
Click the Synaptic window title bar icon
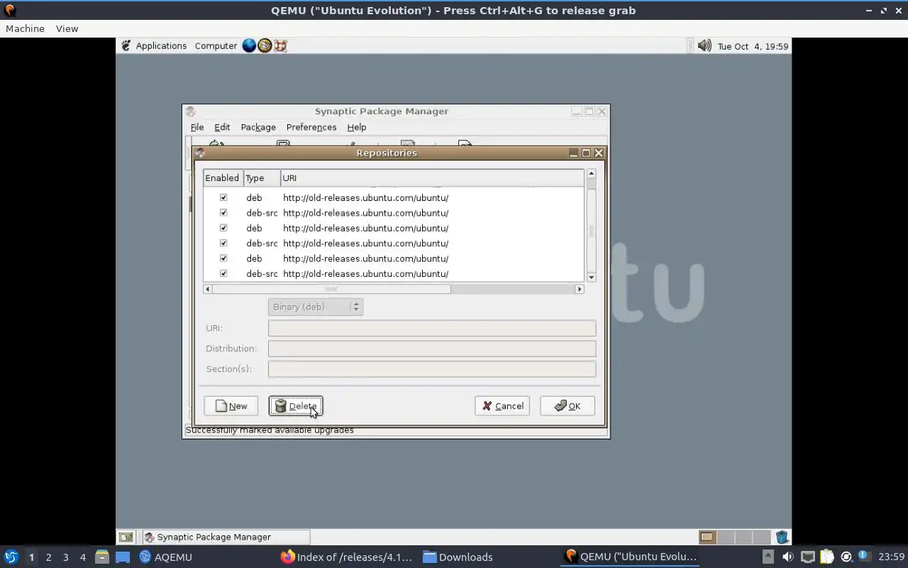coord(190,111)
